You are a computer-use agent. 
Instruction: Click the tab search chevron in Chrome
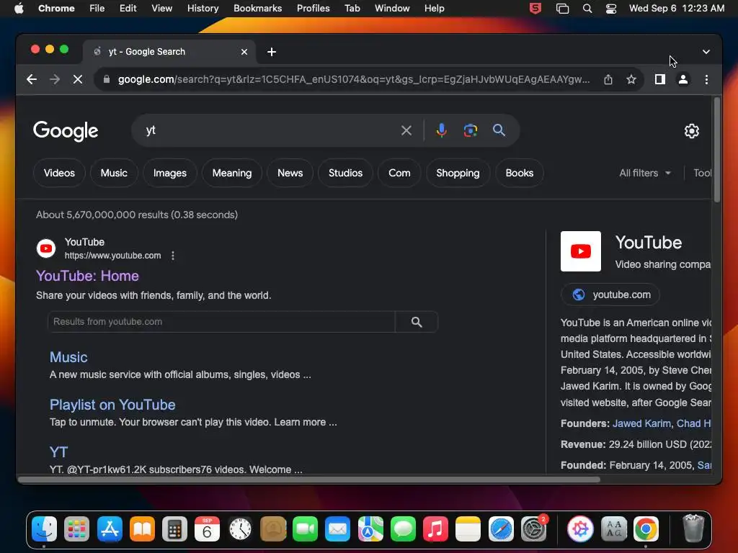coord(706,52)
